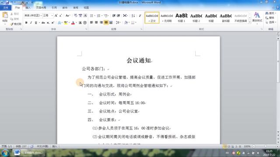Decrease the paragraph indent
This screenshot has height=157, width=280.
point(114,16)
